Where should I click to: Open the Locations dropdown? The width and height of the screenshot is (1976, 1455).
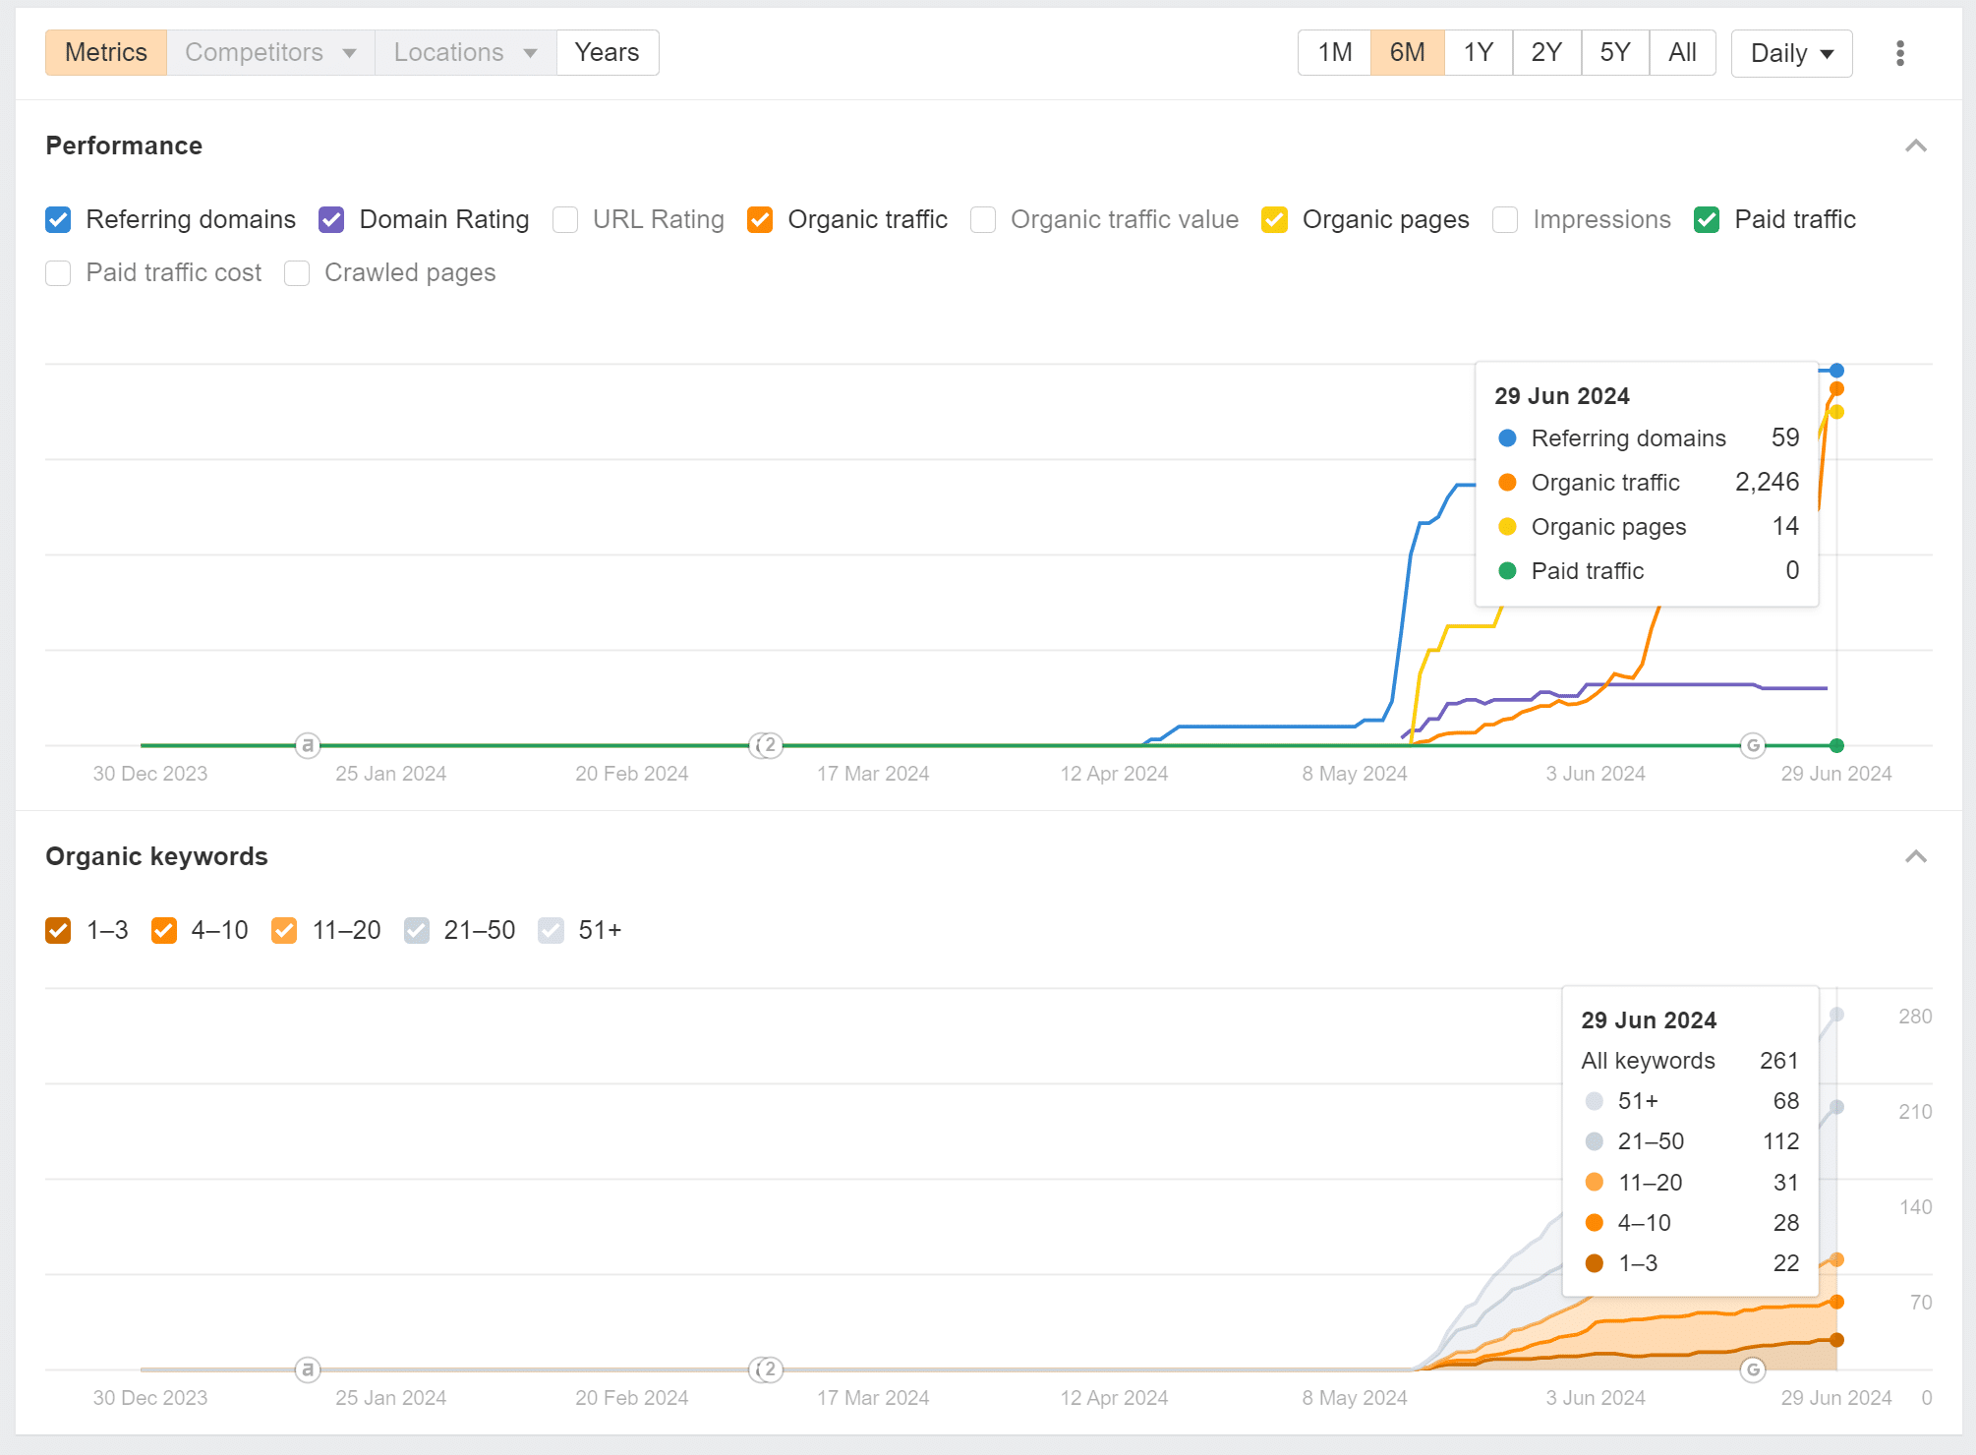tap(459, 52)
